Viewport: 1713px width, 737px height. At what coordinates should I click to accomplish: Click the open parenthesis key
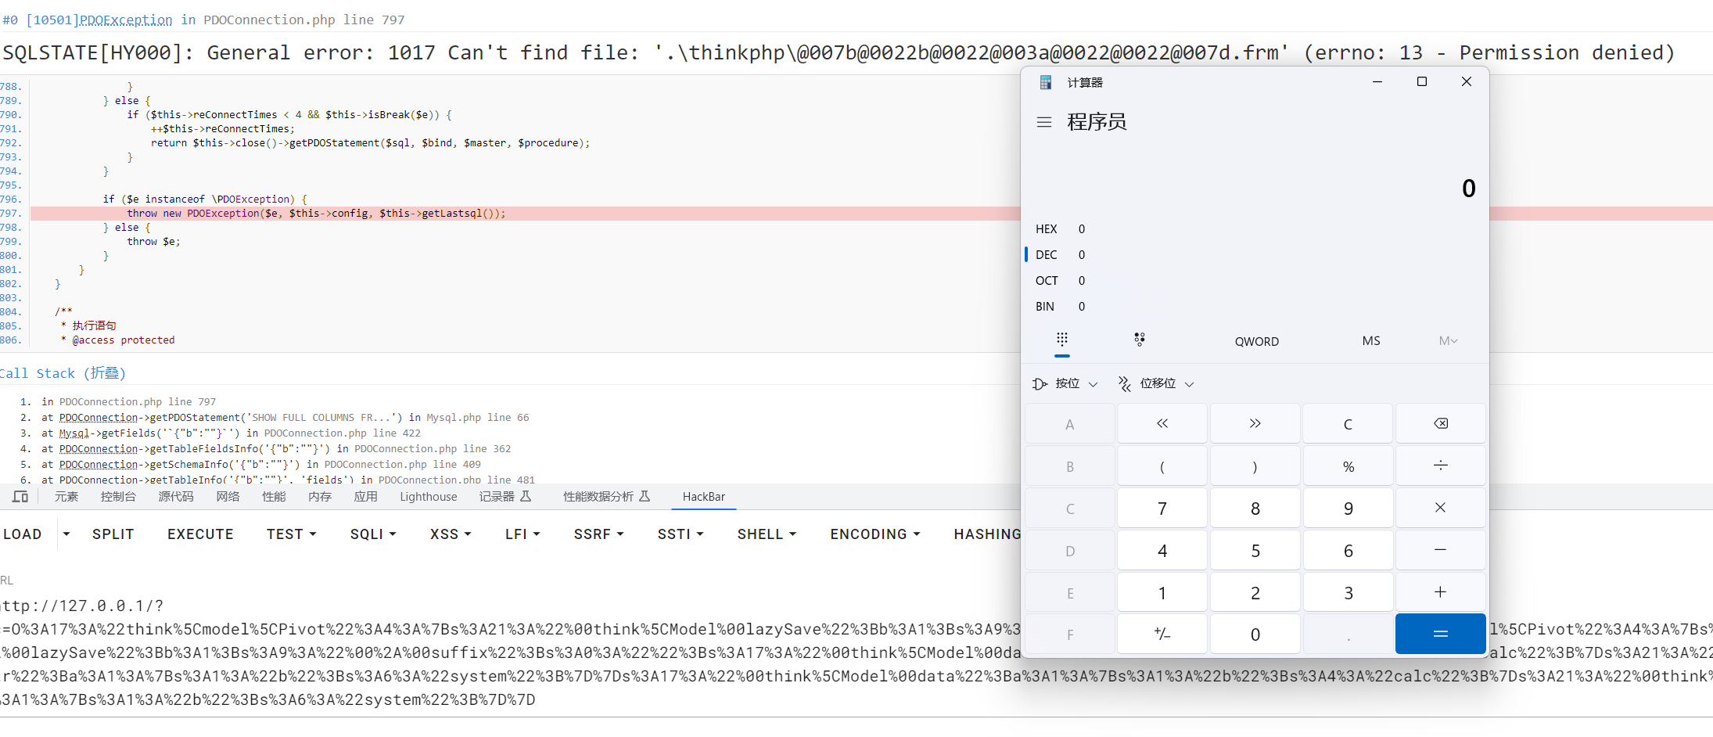tap(1162, 466)
